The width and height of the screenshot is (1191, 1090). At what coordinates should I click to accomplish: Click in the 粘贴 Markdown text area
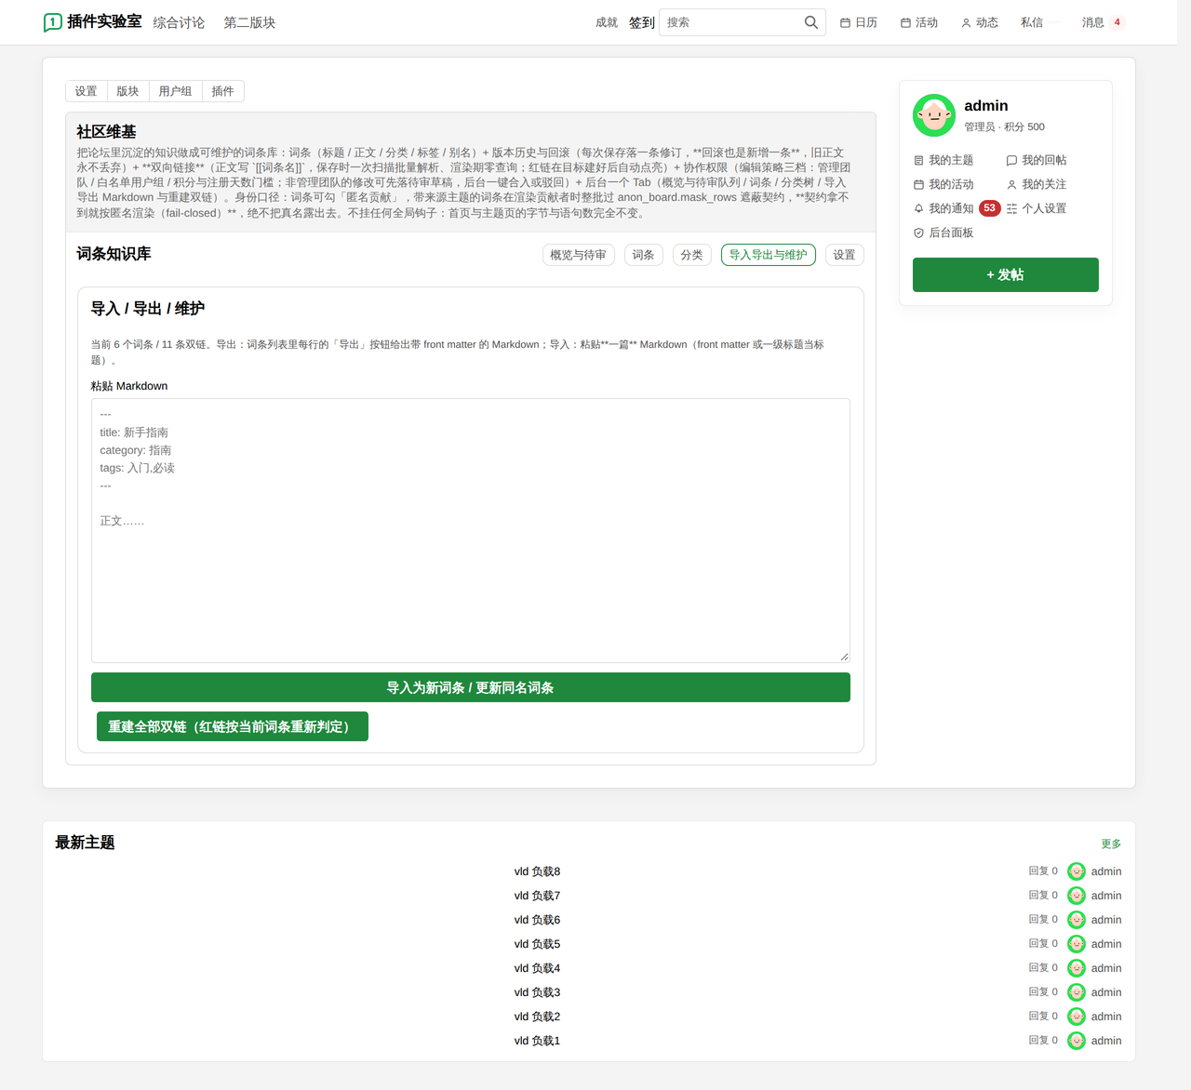[471, 530]
